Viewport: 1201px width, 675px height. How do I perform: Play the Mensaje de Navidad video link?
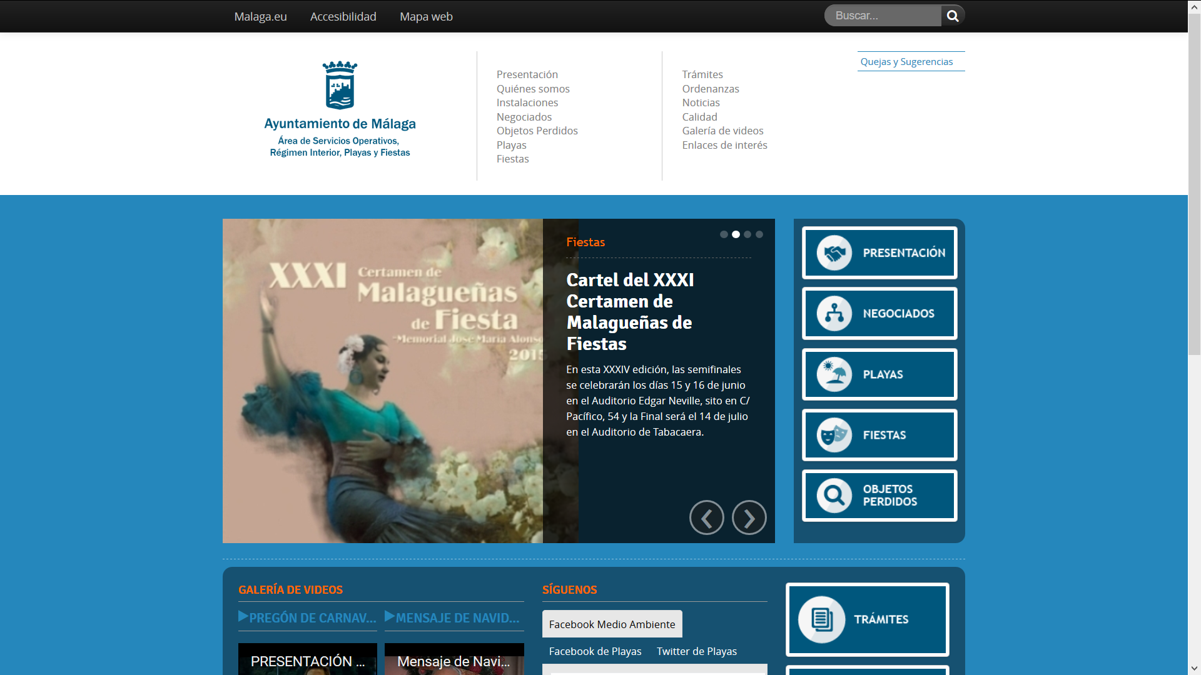(453, 617)
